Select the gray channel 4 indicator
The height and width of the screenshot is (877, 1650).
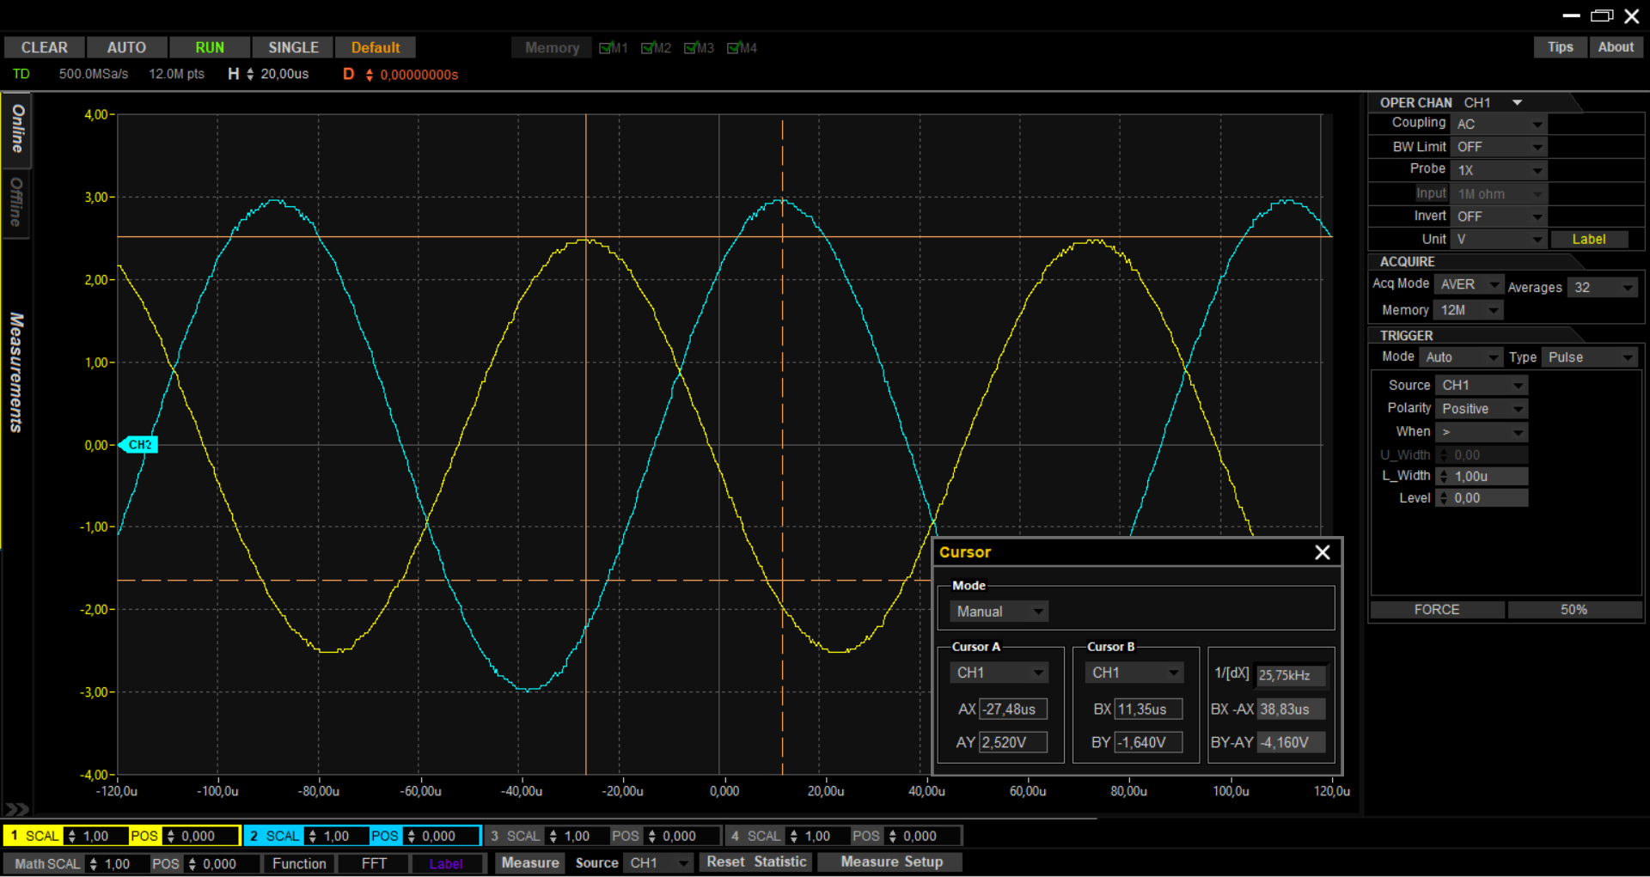(x=735, y=836)
